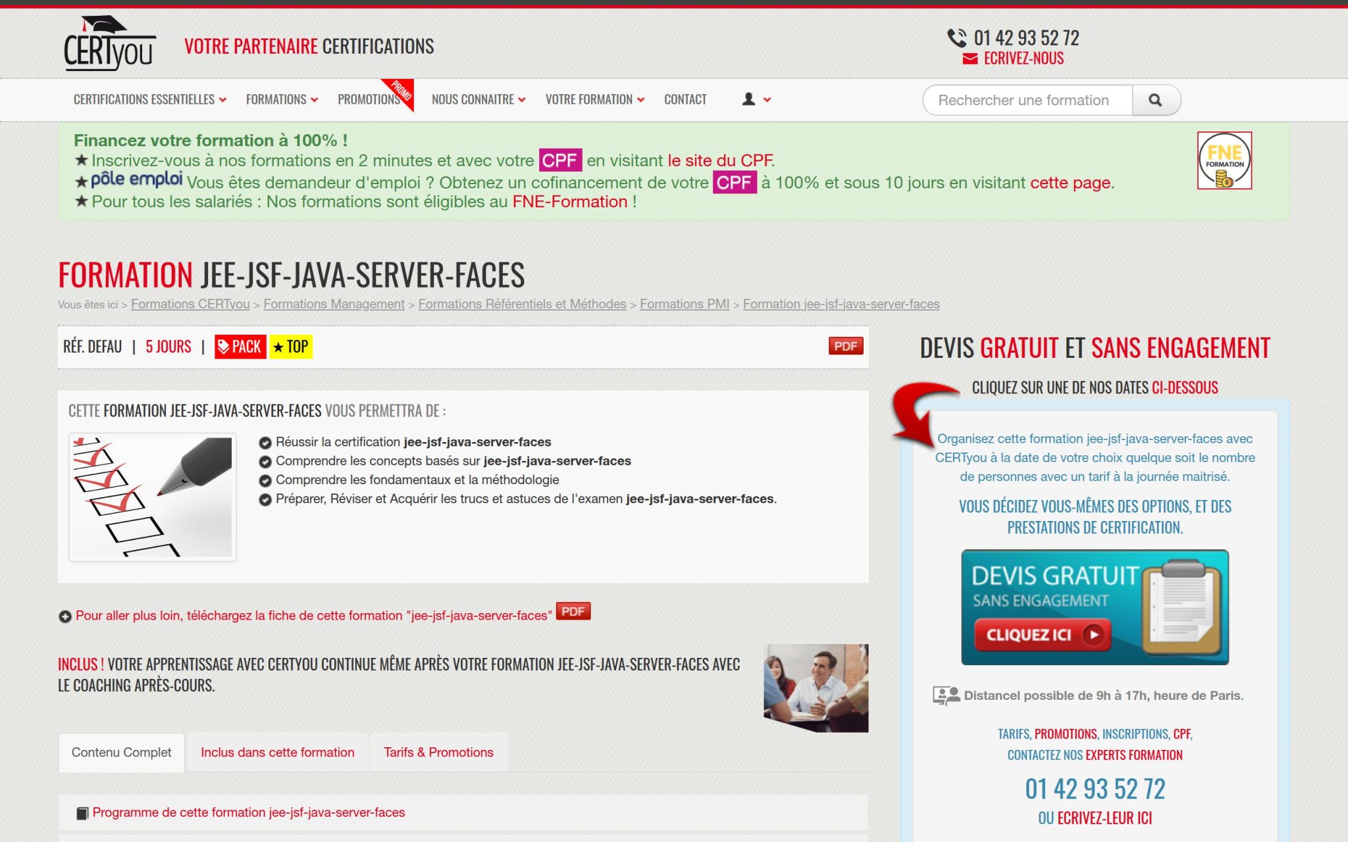1348x842 pixels.
Task: Click the 'téléchargez la fiche' download link
Action: click(x=314, y=616)
